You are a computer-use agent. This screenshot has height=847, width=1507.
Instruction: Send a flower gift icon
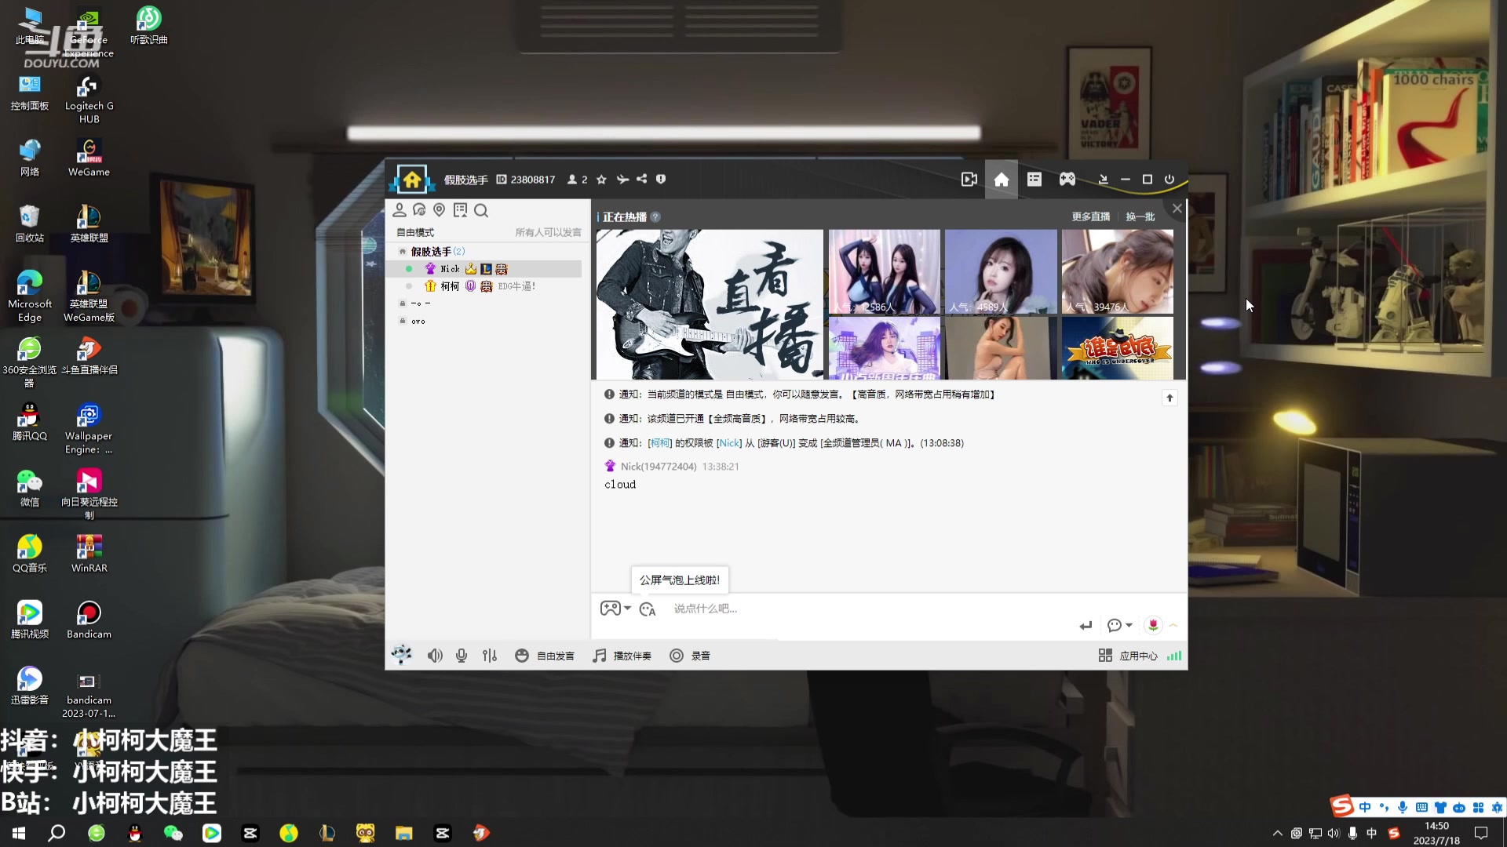1153,625
